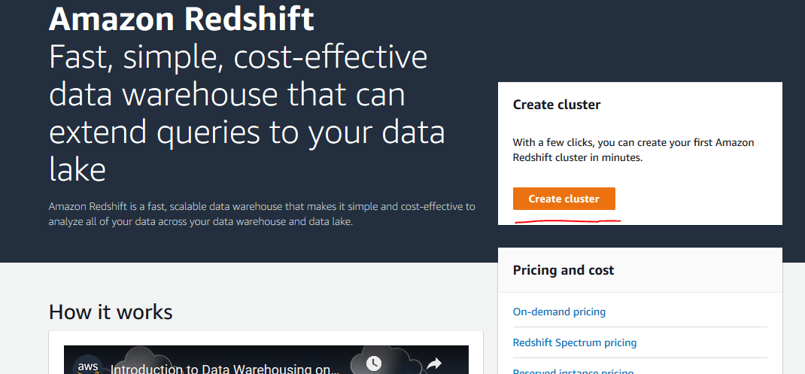Click the Create cluster description text

tap(633, 150)
